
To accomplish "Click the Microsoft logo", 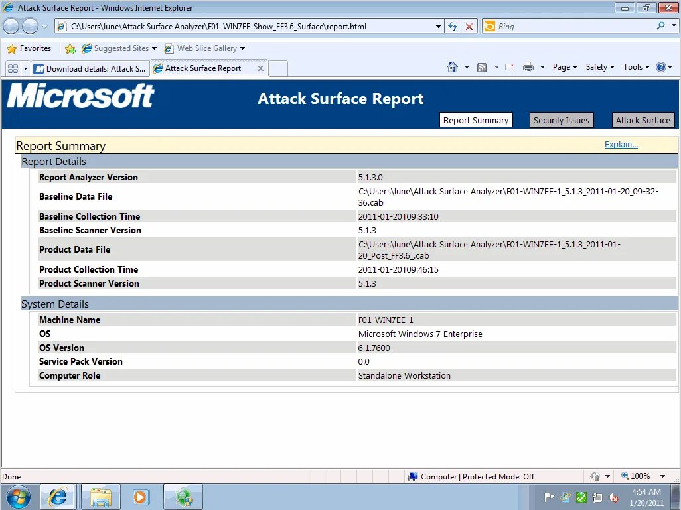I will pos(81,96).
